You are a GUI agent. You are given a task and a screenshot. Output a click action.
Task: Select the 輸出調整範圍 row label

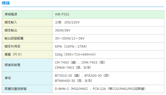27,38
